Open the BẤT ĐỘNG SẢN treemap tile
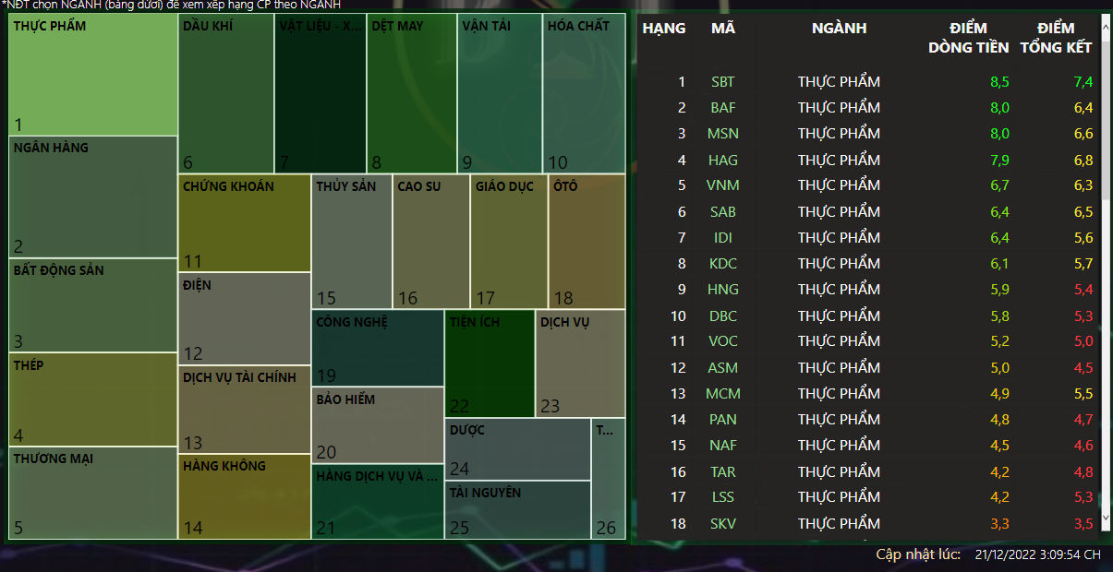1113x572 pixels. pyautogui.click(x=93, y=305)
